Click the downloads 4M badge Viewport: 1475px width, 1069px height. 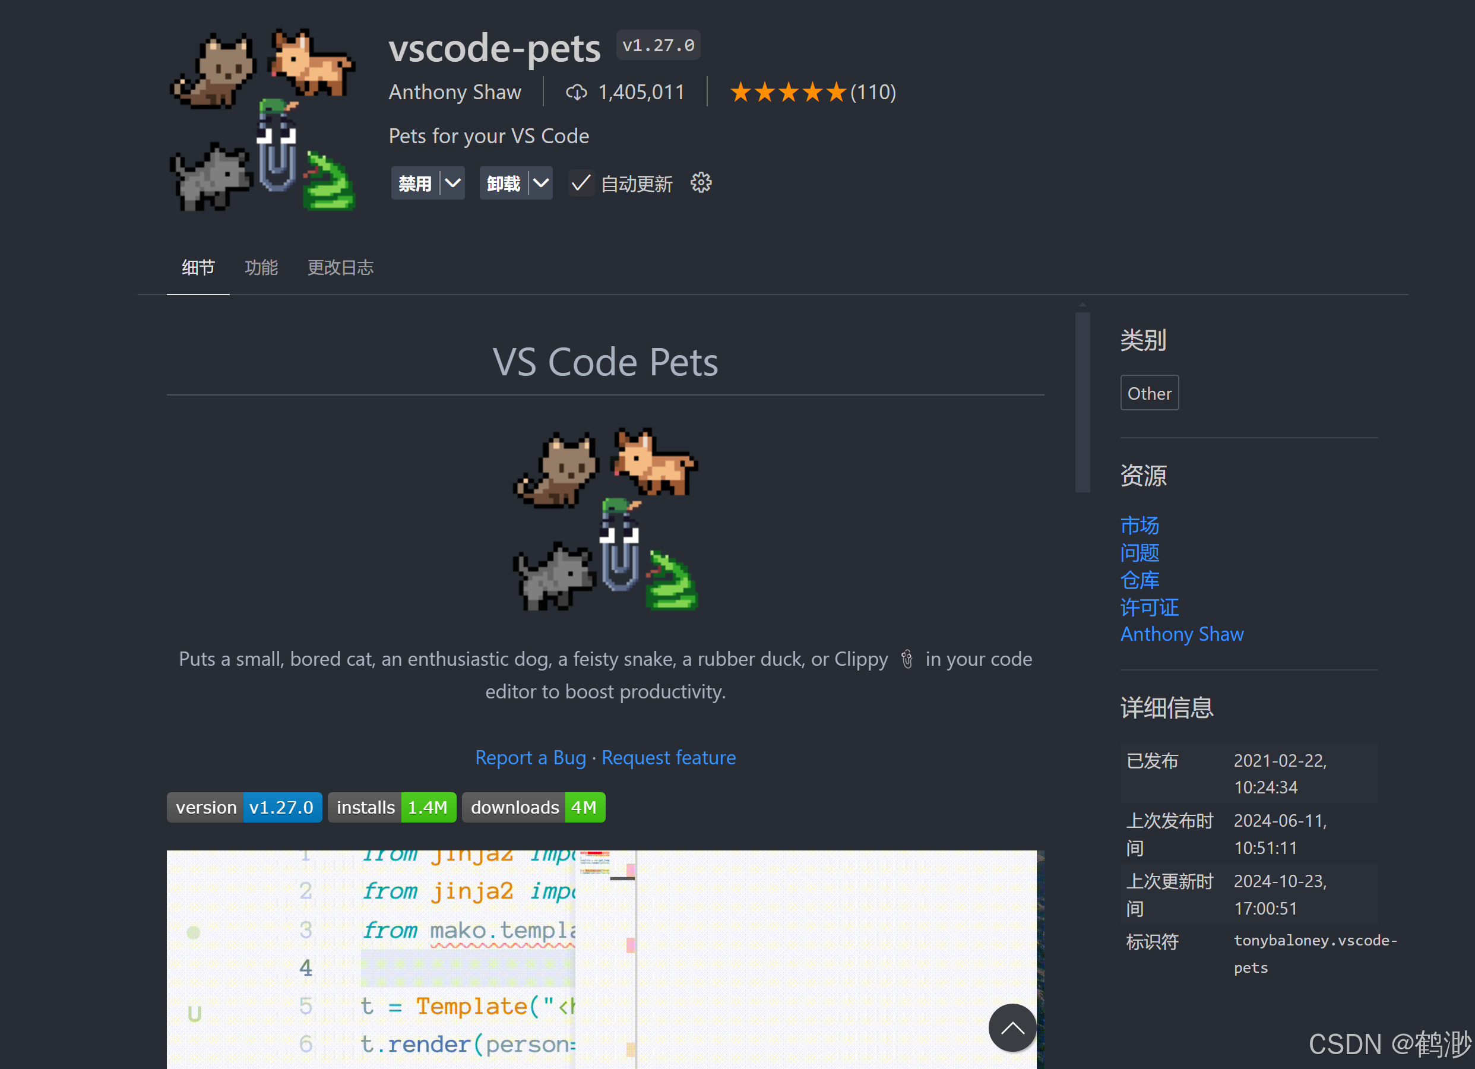coord(533,807)
